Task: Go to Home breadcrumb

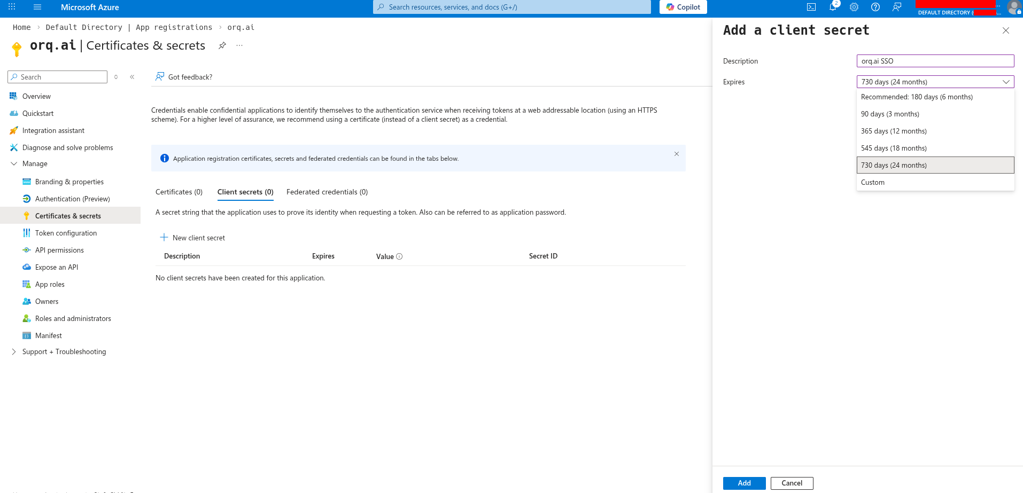Action: tap(22, 27)
